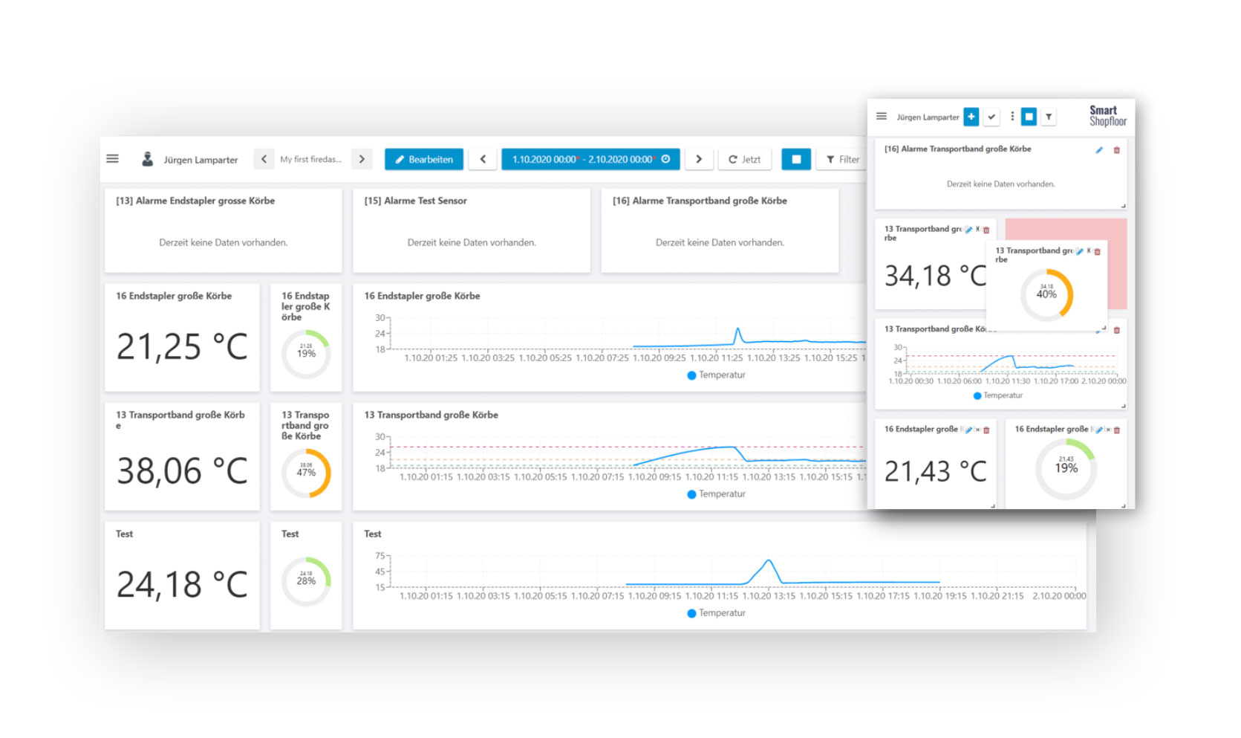This screenshot has width=1241, height=738.
Task: Open the My first firedas... dashboard selector
Action: 310,159
